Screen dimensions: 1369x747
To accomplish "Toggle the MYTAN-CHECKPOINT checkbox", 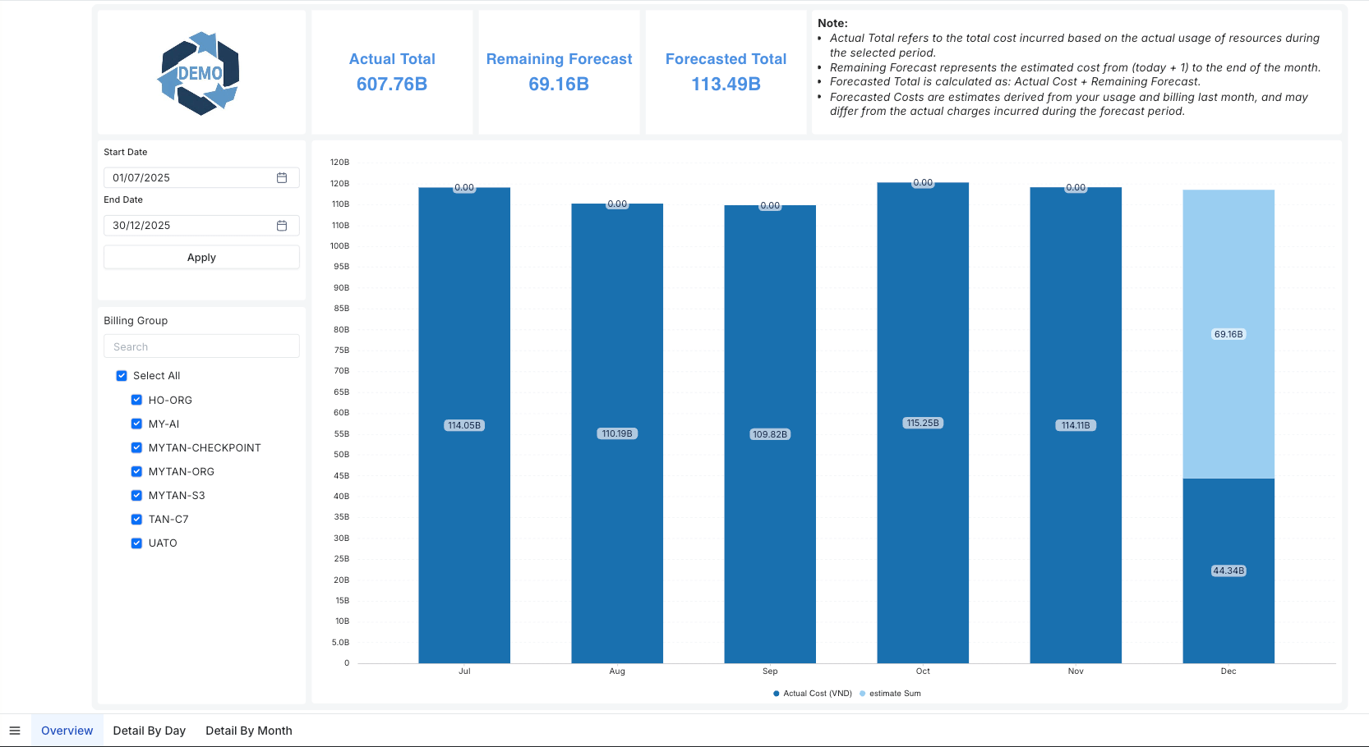I will (x=136, y=448).
